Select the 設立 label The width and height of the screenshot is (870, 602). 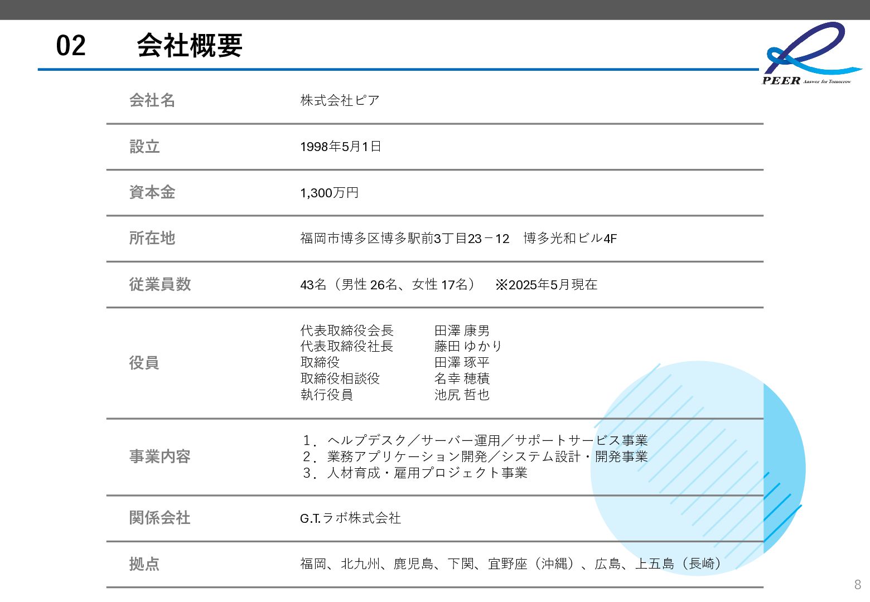(144, 147)
